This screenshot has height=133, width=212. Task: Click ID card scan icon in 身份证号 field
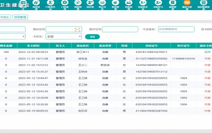click(x=77, y=29)
